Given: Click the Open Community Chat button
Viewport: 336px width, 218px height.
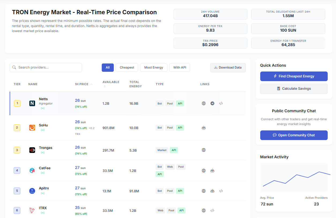Looking at the screenshot, I should click(x=294, y=135).
